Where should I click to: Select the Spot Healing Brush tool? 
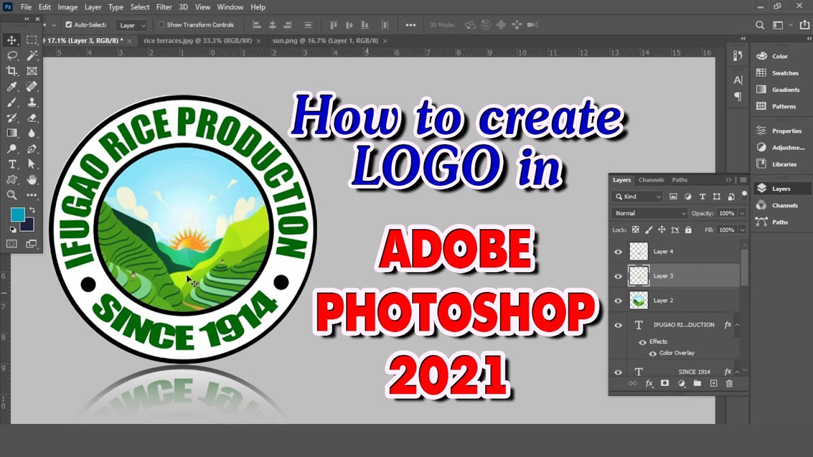(32, 86)
